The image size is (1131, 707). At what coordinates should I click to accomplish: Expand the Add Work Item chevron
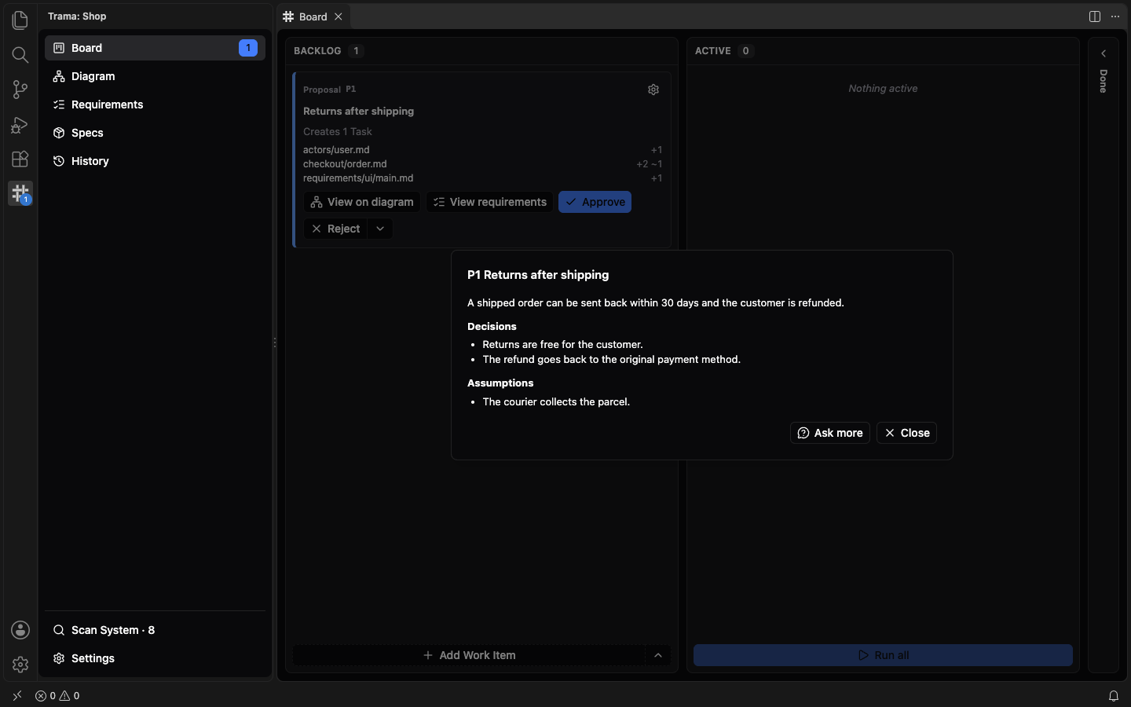658,655
